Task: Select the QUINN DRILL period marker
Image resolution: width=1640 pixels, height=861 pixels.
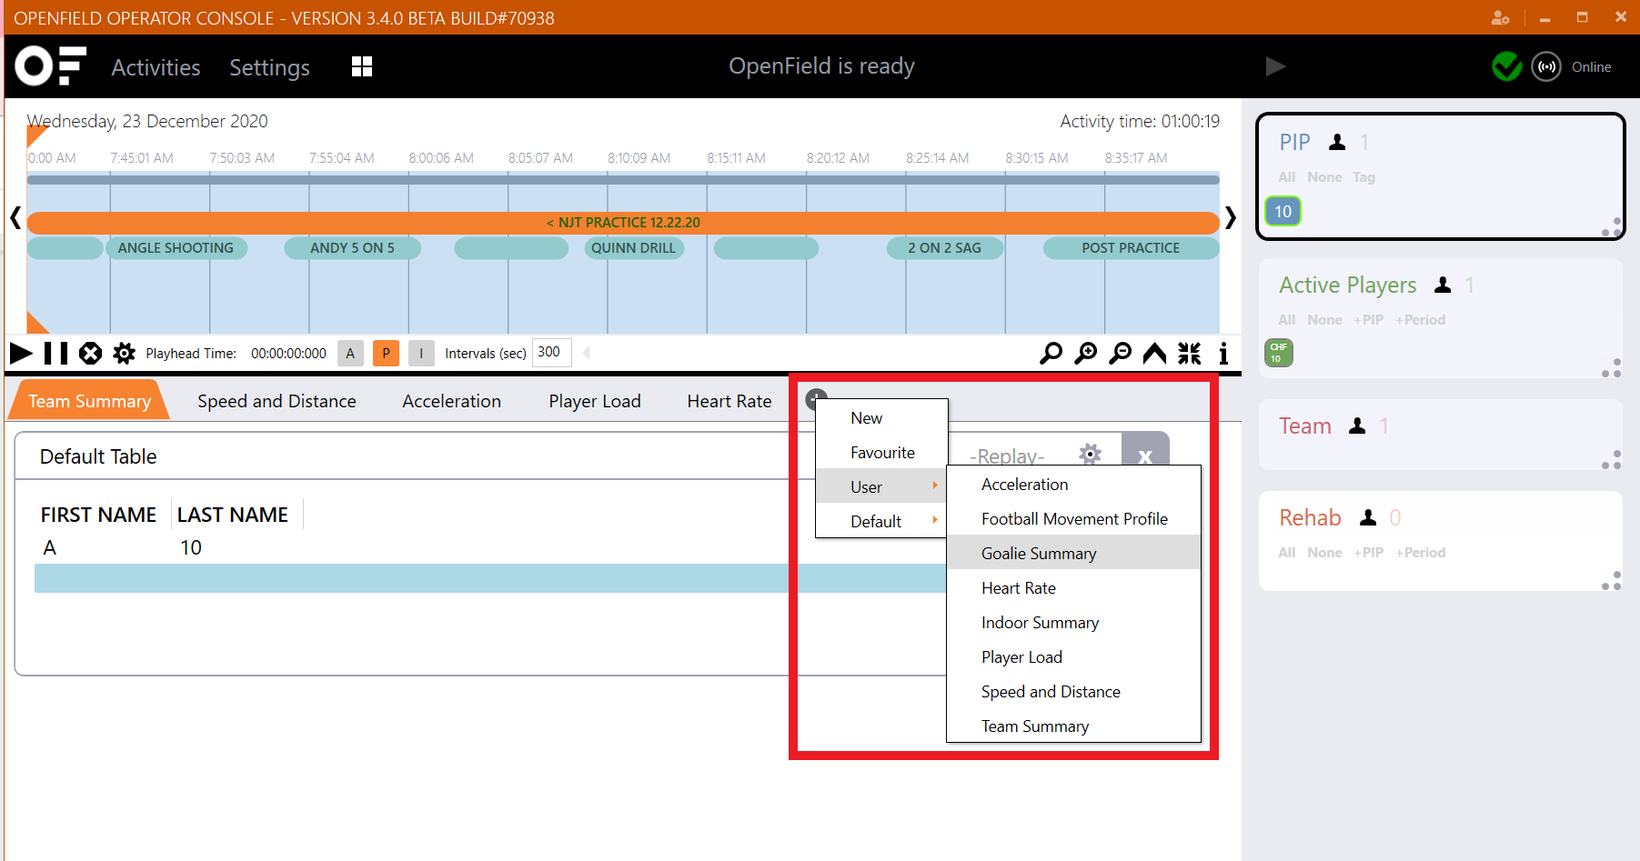Action: pyautogui.click(x=633, y=247)
